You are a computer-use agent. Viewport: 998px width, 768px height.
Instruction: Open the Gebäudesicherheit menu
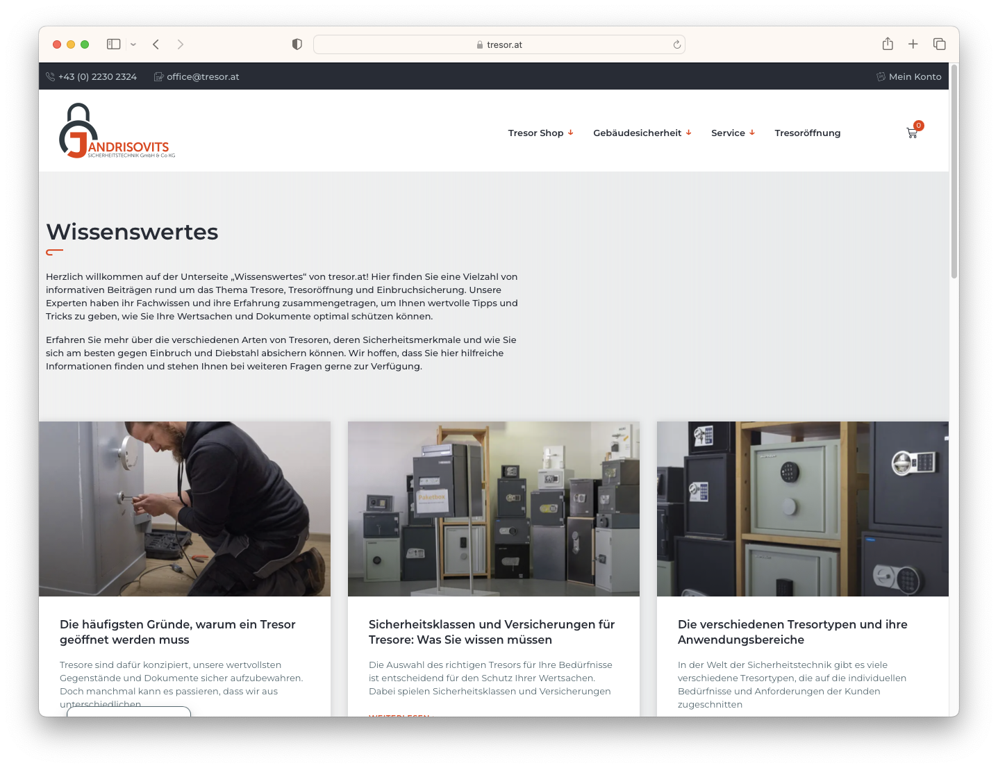[x=638, y=133]
